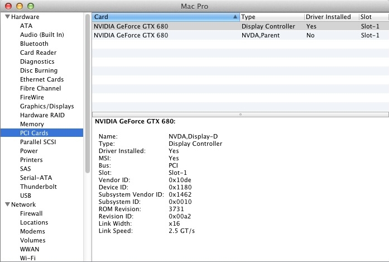Select Memory in the Hardware list
The image size is (389, 262).
pos(32,124)
